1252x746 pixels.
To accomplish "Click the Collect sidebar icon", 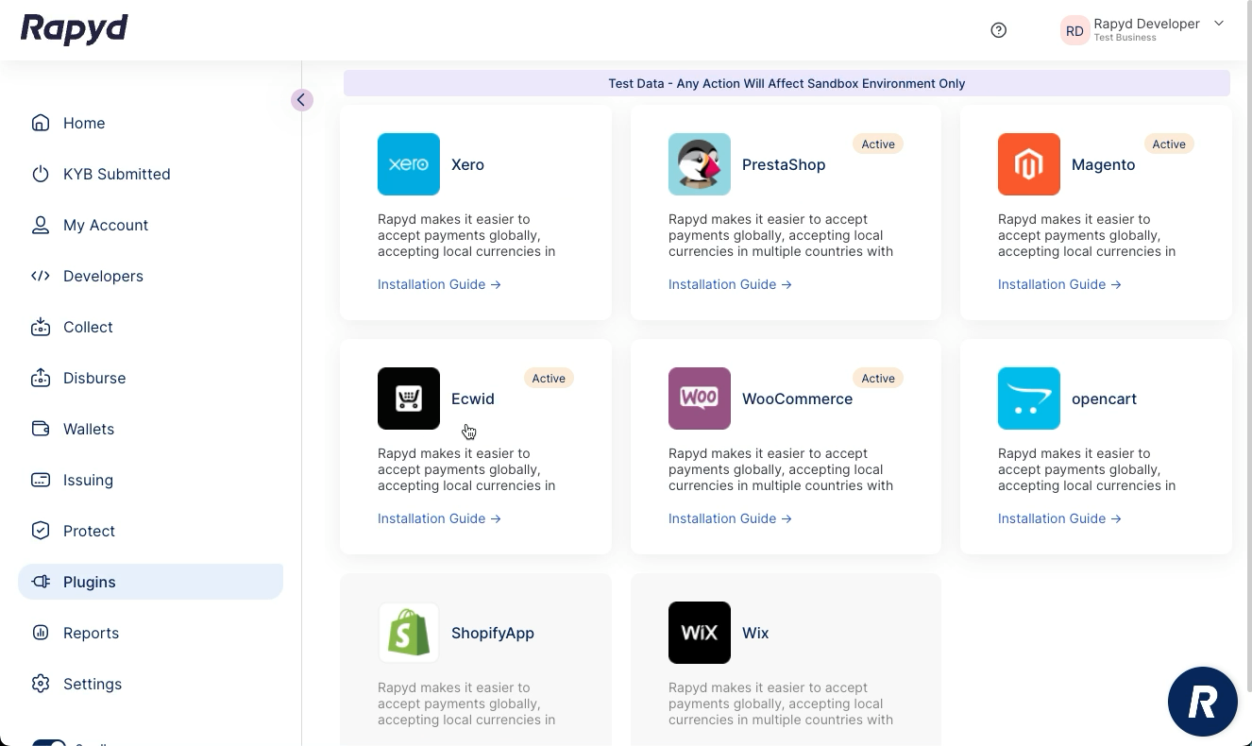I will [41, 327].
